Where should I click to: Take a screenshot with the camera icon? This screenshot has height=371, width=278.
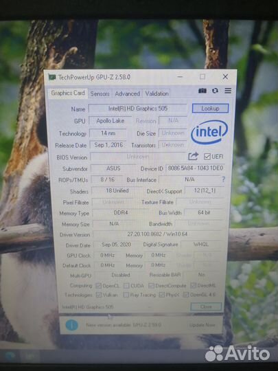[x=202, y=91]
